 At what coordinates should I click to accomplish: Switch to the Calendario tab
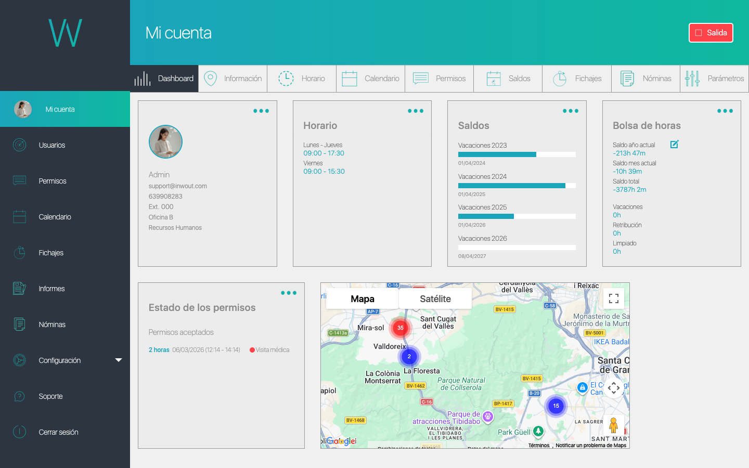(x=371, y=79)
